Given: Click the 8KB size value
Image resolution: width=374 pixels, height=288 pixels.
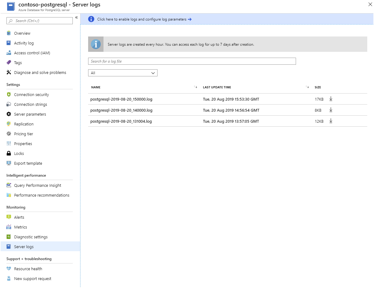Looking at the screenshot, I should click(x=318, y=110).
